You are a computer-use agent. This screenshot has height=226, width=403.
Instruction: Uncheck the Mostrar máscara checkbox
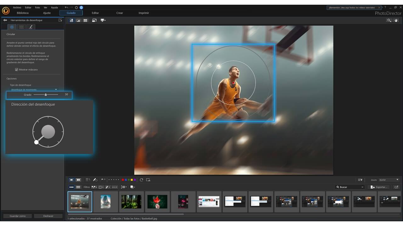17,70
